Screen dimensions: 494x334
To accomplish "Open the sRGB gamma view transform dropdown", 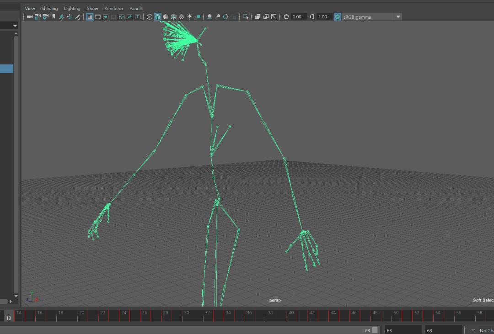I will coord(370,16).
